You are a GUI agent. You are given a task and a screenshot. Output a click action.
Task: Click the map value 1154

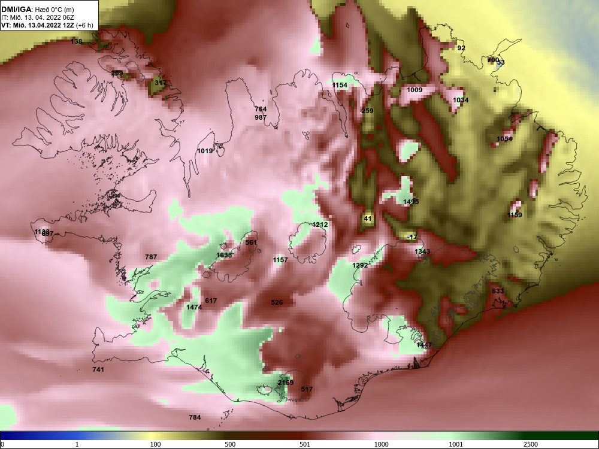[x=340, y=85]
